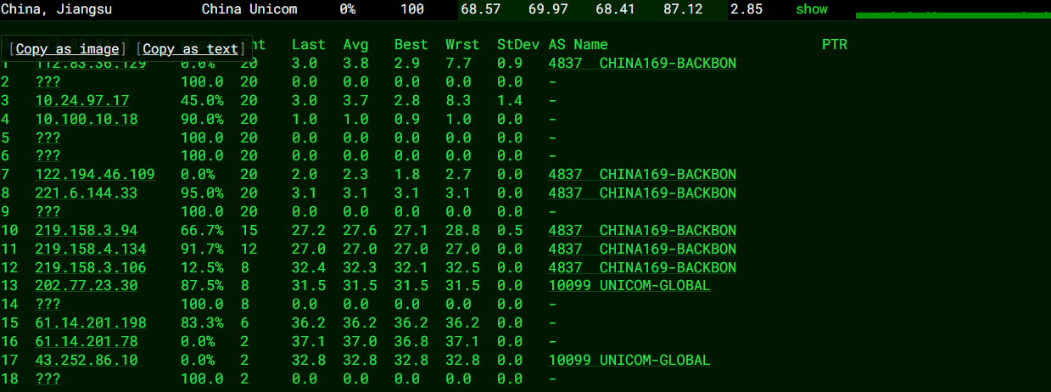
Task: Open AS 10099 UNICOM-GLOBAL on the 43.252.86.10 row
Action: (629, 360)
